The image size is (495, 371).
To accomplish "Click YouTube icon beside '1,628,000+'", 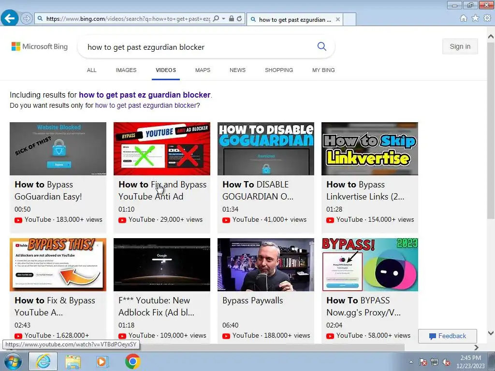I will (18, 336).
